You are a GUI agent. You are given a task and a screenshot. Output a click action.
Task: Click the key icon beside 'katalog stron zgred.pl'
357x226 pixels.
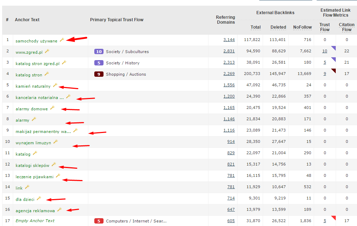[x=64, y=63]
